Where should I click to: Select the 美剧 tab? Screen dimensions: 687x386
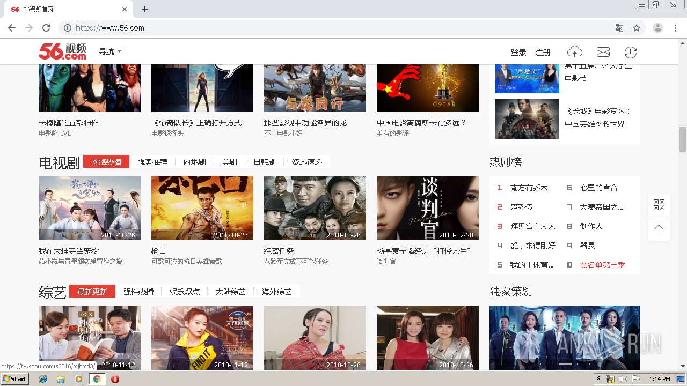[x=230, y=161]
